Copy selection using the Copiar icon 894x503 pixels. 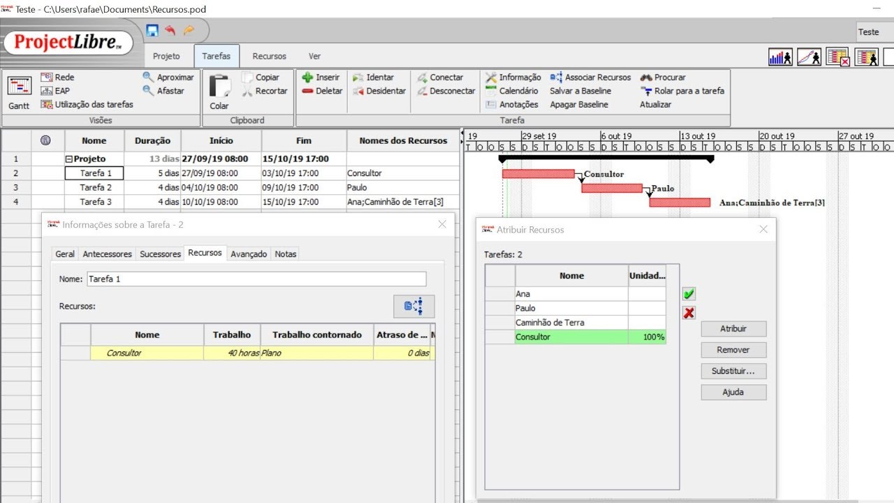[261, 78]
